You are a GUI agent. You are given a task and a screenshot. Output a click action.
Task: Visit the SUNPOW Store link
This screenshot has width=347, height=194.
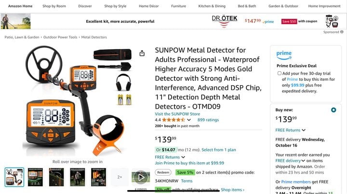pos(177,114)
